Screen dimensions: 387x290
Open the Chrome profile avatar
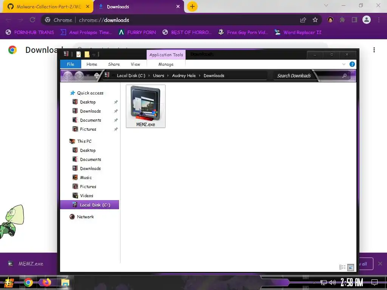(x=367, y=20)
